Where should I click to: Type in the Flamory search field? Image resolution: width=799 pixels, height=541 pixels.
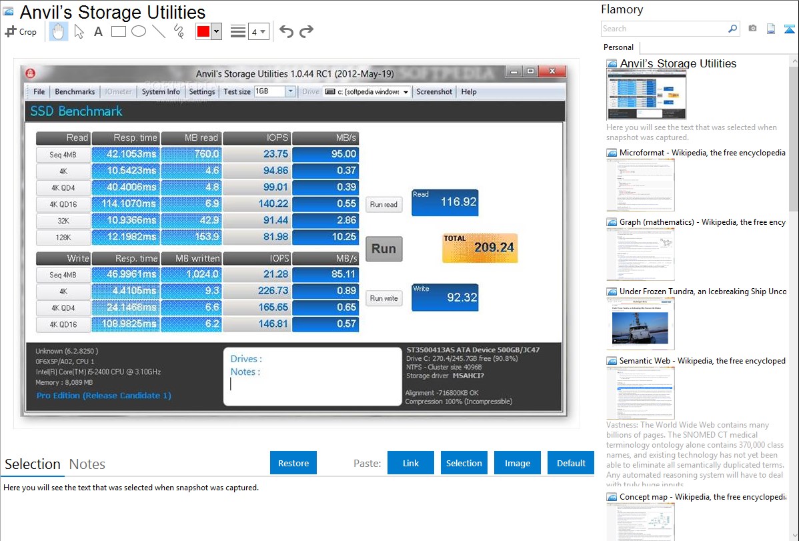pos(664,29)
